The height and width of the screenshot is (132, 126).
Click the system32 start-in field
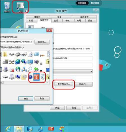73,58
